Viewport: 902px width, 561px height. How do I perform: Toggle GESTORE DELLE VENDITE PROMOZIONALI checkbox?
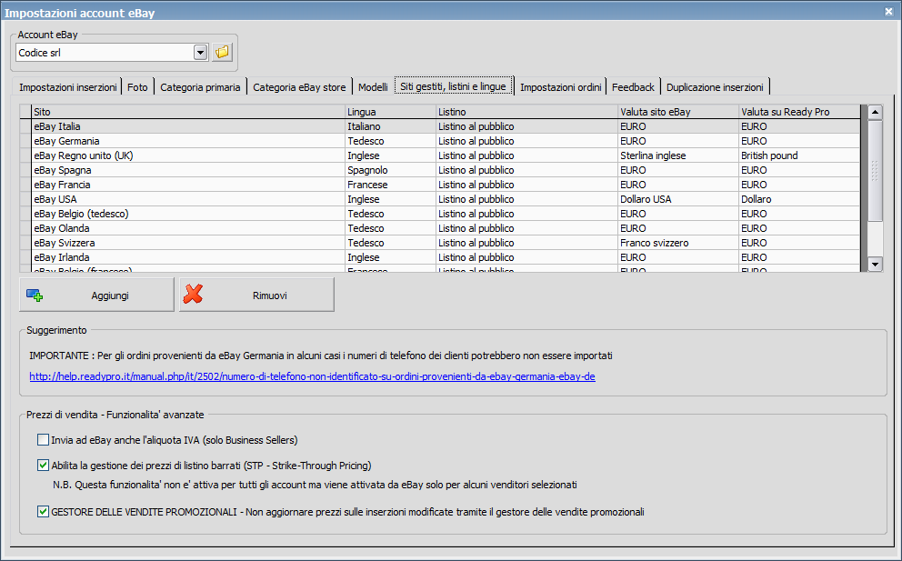pyautogui.click(x=43, y=512)
